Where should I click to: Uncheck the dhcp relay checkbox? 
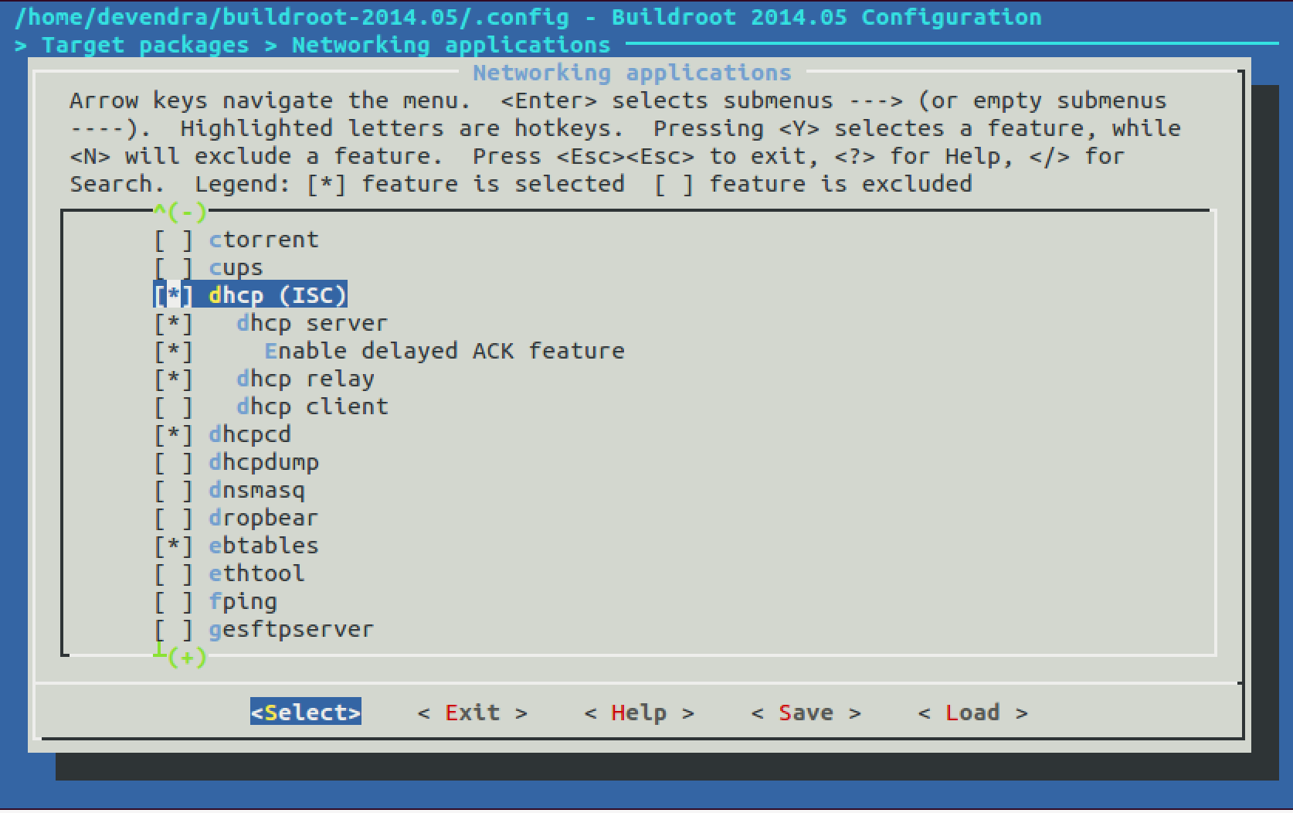pos(173,379)
